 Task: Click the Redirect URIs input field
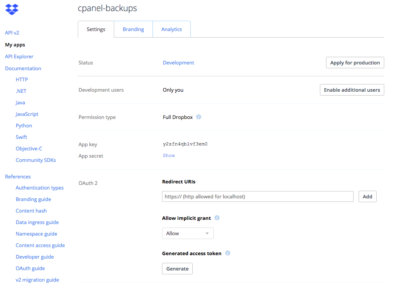pyautogui.click(x=257, y=196)
